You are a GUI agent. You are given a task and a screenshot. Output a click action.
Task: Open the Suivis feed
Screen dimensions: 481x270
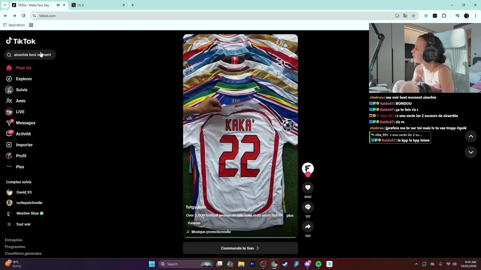(21, 90)
